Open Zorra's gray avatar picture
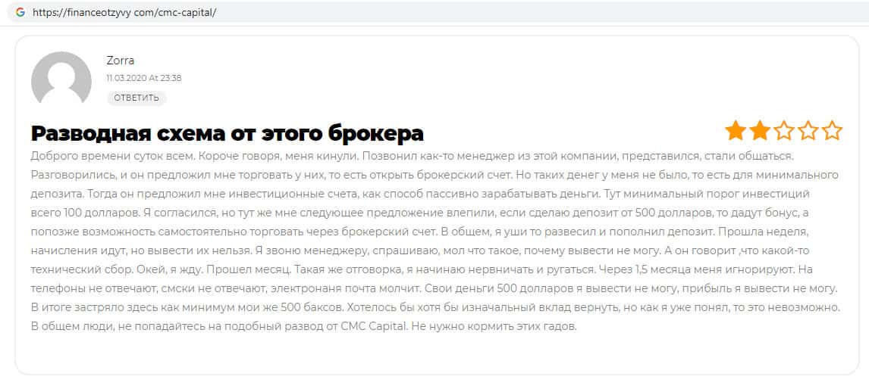The image size is (869, 389). [x=61, y=79]
